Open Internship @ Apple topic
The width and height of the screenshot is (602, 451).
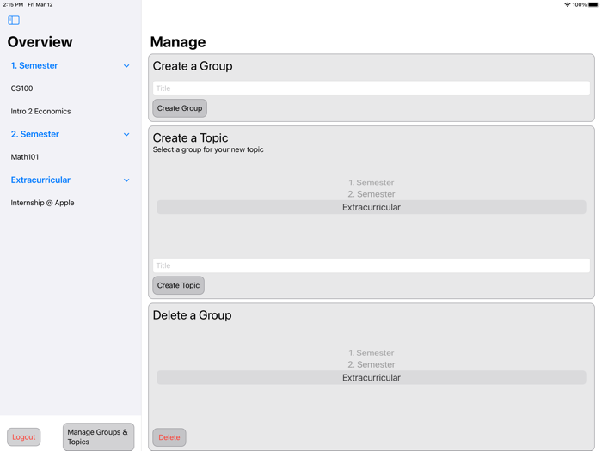(42, 203)
